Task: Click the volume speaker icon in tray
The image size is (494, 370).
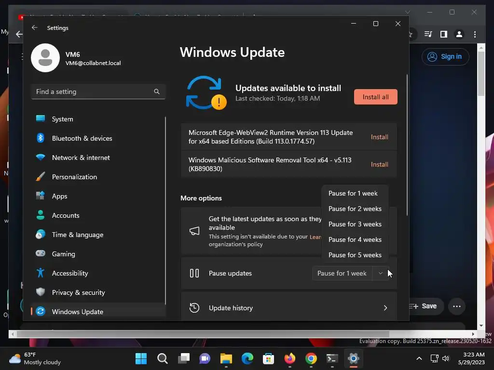Action: pos(445,358)
